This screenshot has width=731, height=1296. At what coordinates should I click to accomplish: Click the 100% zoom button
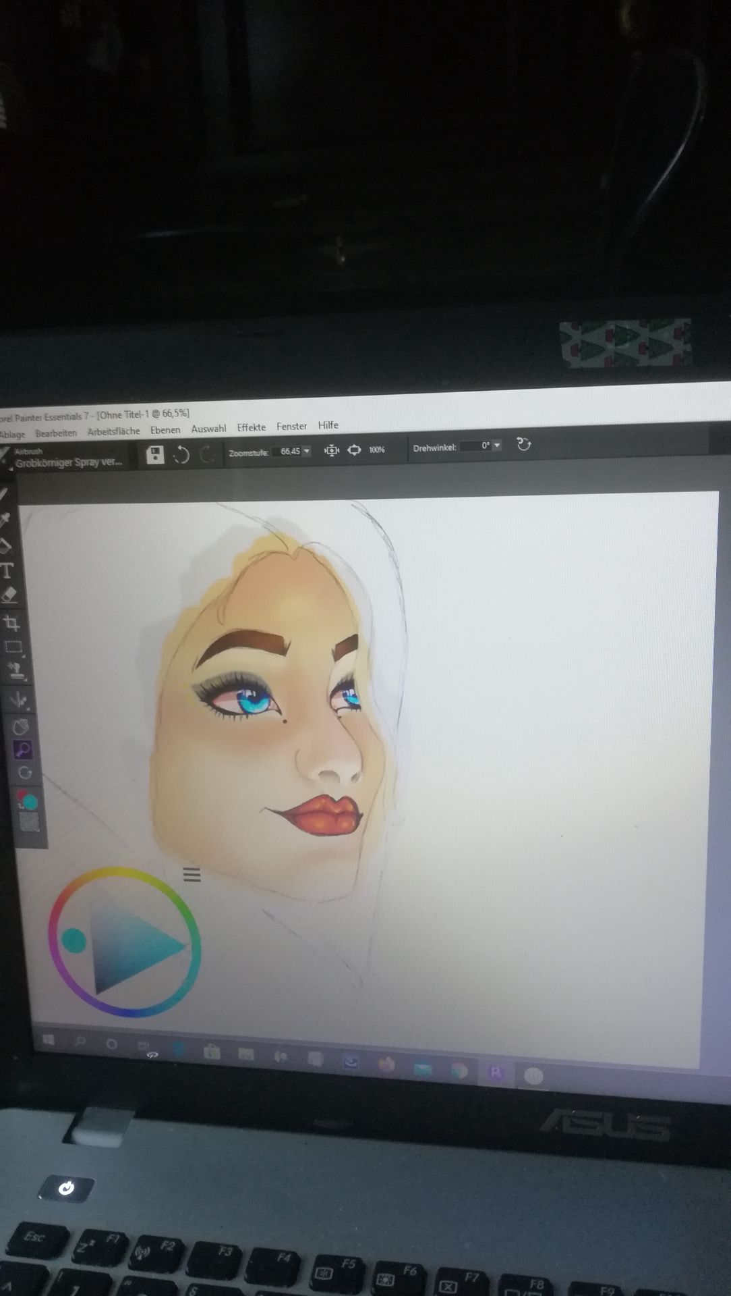[376, 450]
